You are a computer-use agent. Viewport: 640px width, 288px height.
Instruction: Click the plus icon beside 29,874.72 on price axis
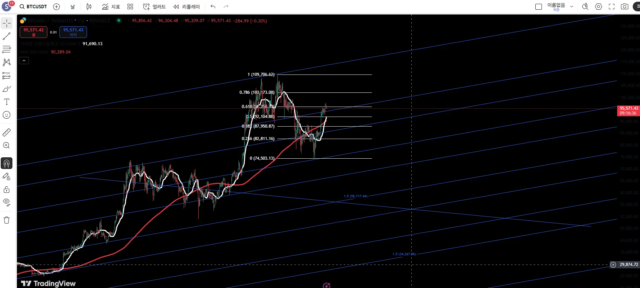613,265
